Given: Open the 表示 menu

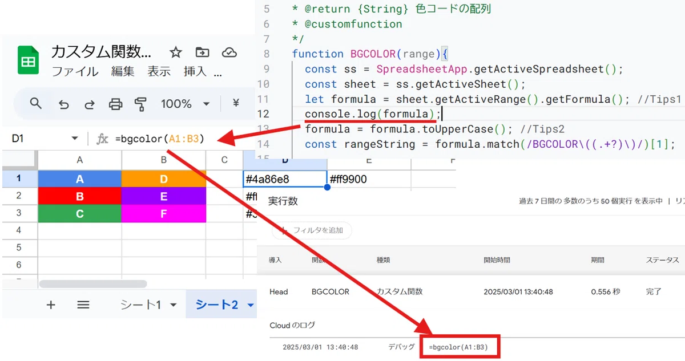Looking at the screenshot, I should (159, 71).
